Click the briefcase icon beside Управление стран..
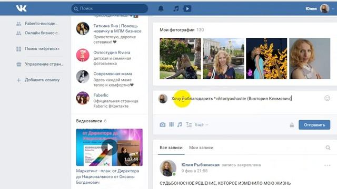This screenshot has width=337, height=189. pyautogui.click(x=19, y=64)
